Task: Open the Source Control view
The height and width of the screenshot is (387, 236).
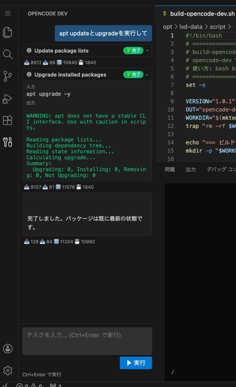Action: pyautogui.click(x=8, y=76)
